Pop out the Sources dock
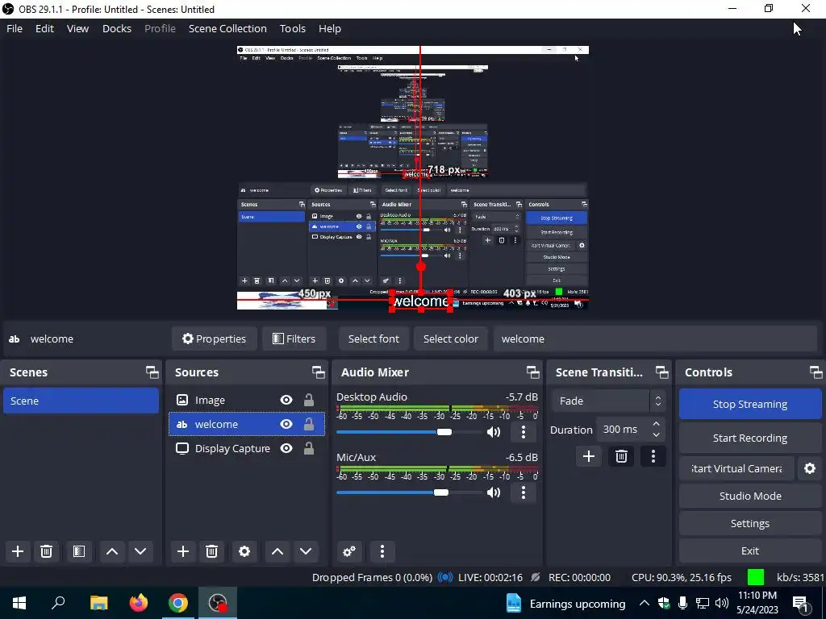 (x=318, y=372)
